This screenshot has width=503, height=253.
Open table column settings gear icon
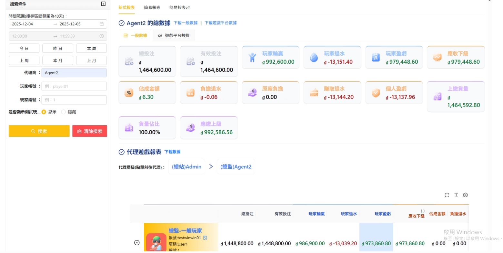click(x=465, y=195)
